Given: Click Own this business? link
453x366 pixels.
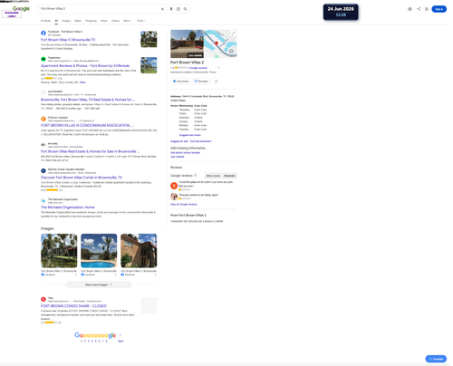Looking at the screenshot, I should pos(201,141).
